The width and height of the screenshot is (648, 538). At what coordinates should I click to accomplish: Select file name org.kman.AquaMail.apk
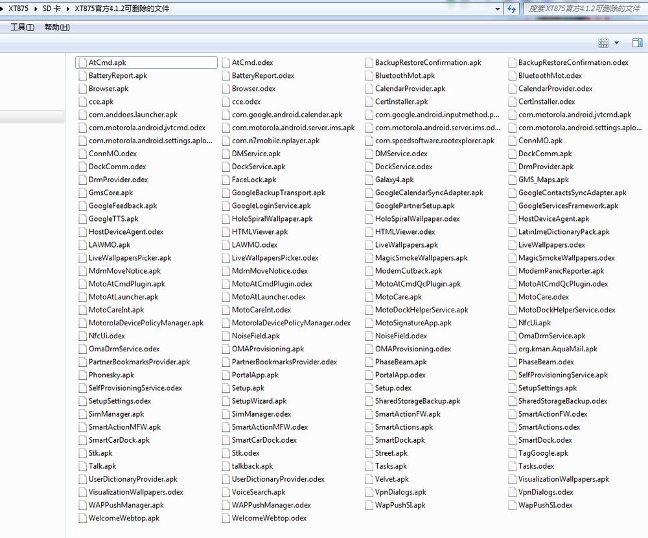click(x=558, y=349)
